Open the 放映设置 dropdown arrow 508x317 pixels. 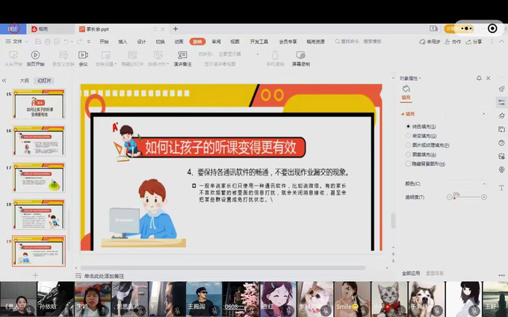pyautogui.click(x=115, y=64)
